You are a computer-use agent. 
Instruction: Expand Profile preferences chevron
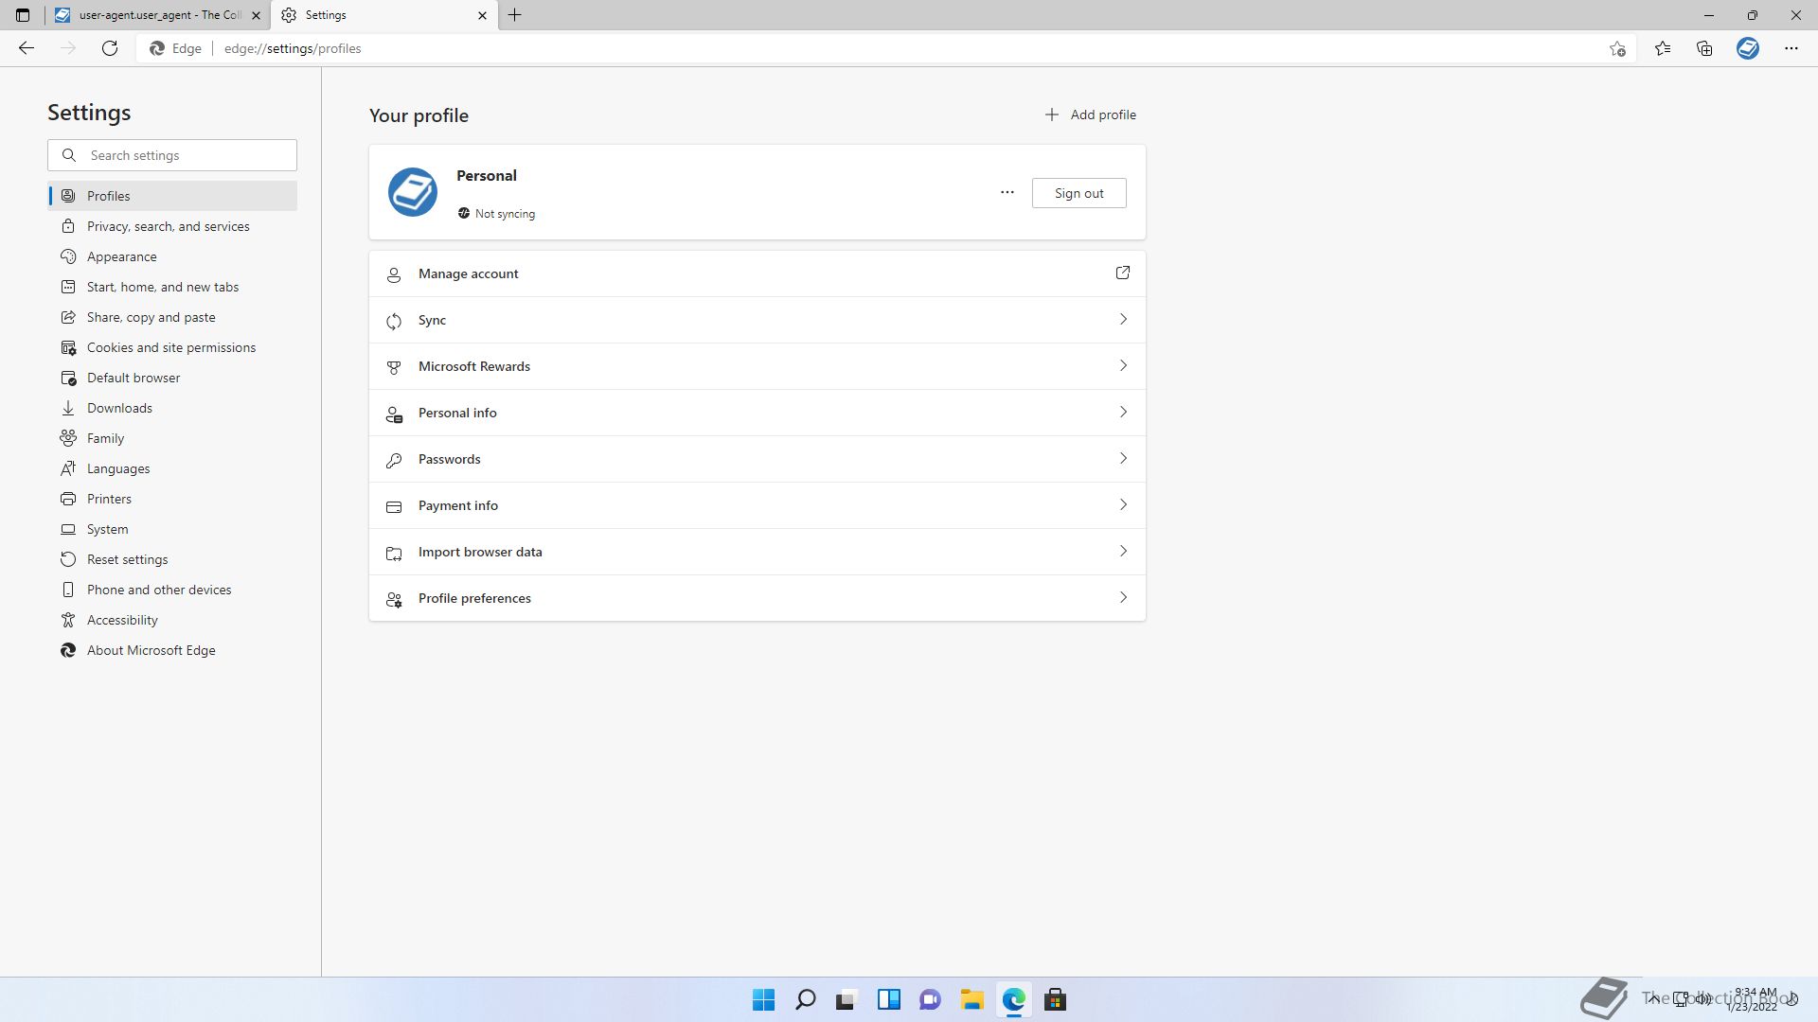(1123, 597)
